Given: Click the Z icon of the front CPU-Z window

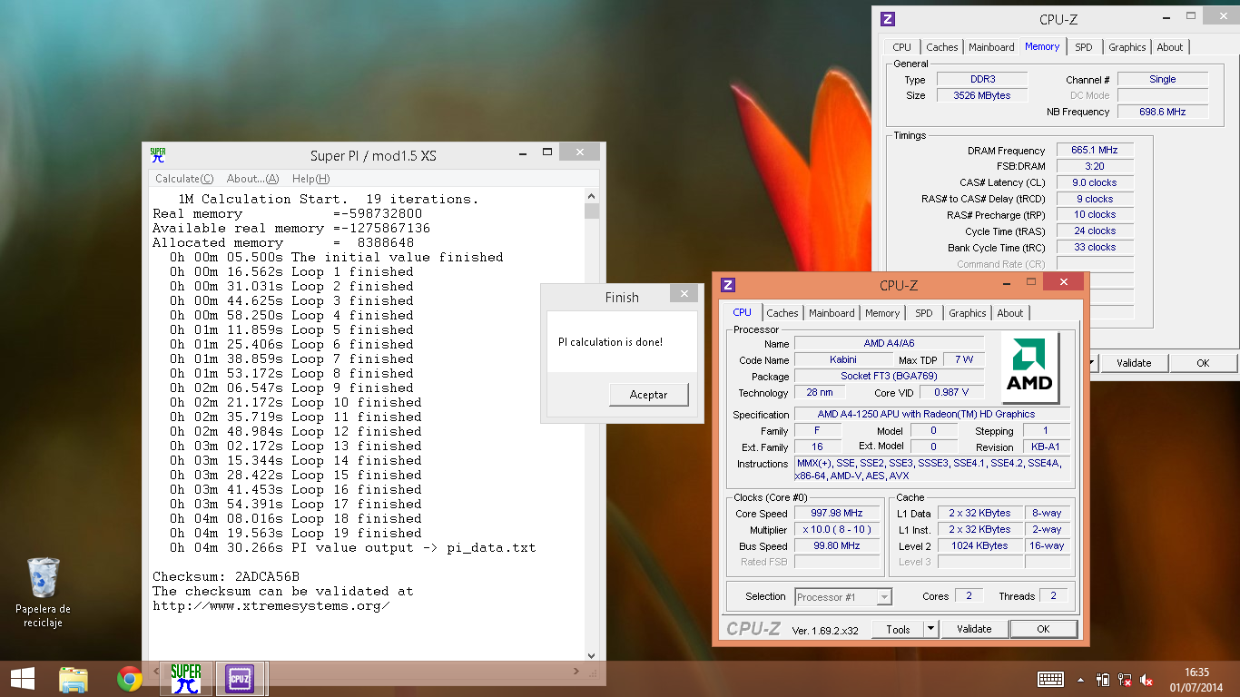Looking at the screenshot, I should [x=728, y=285].
